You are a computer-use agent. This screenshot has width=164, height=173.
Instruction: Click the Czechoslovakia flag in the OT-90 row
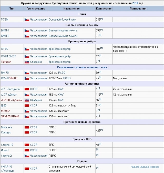(x=27, y=49)
